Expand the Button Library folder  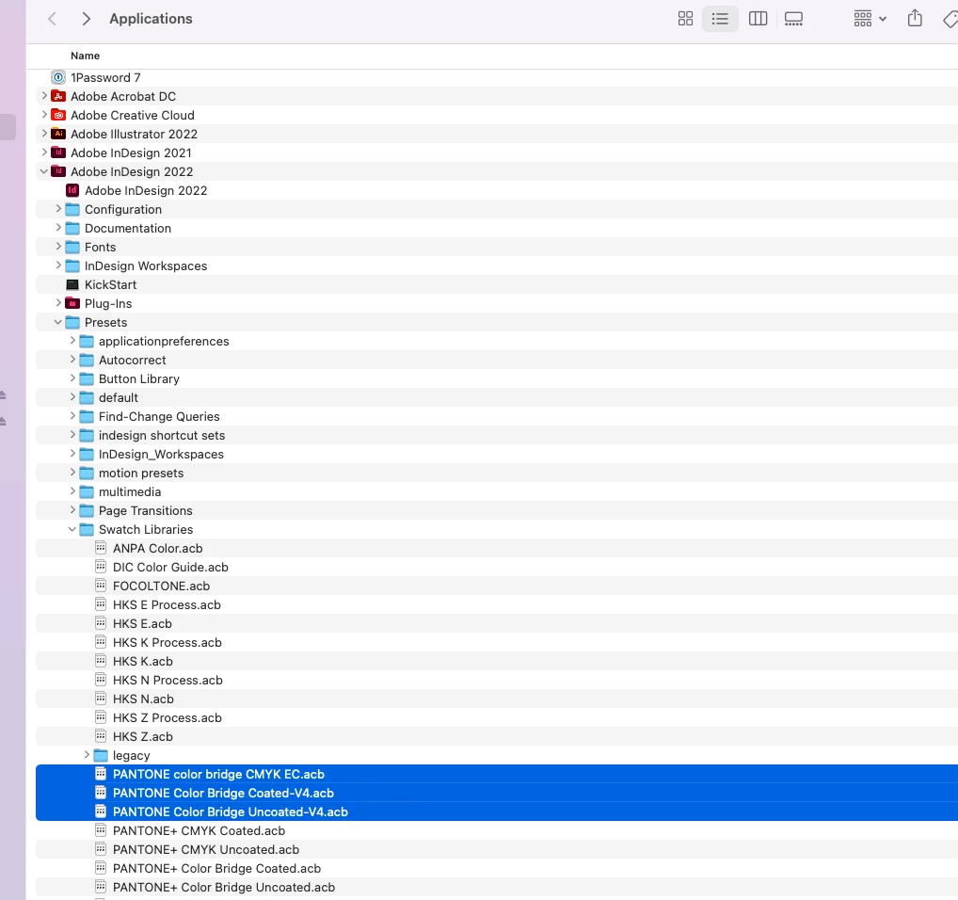[72, 378]
